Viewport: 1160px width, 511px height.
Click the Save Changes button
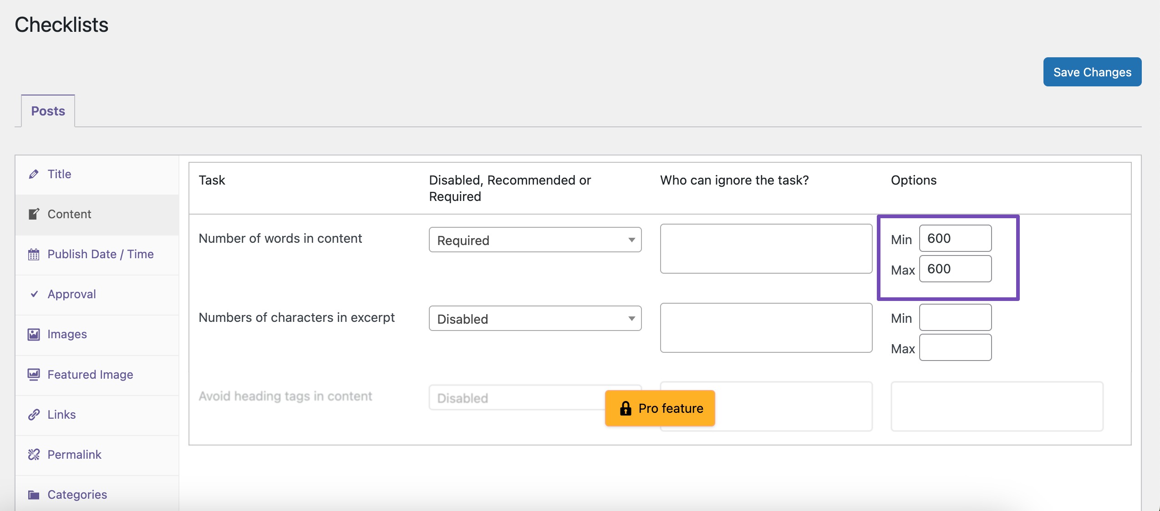[x=1092, y=72]
